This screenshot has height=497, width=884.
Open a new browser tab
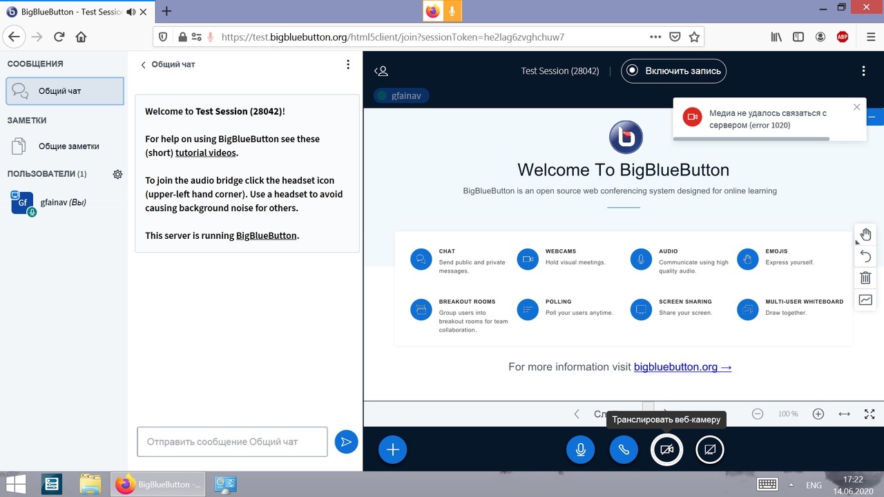click(166, 11)
